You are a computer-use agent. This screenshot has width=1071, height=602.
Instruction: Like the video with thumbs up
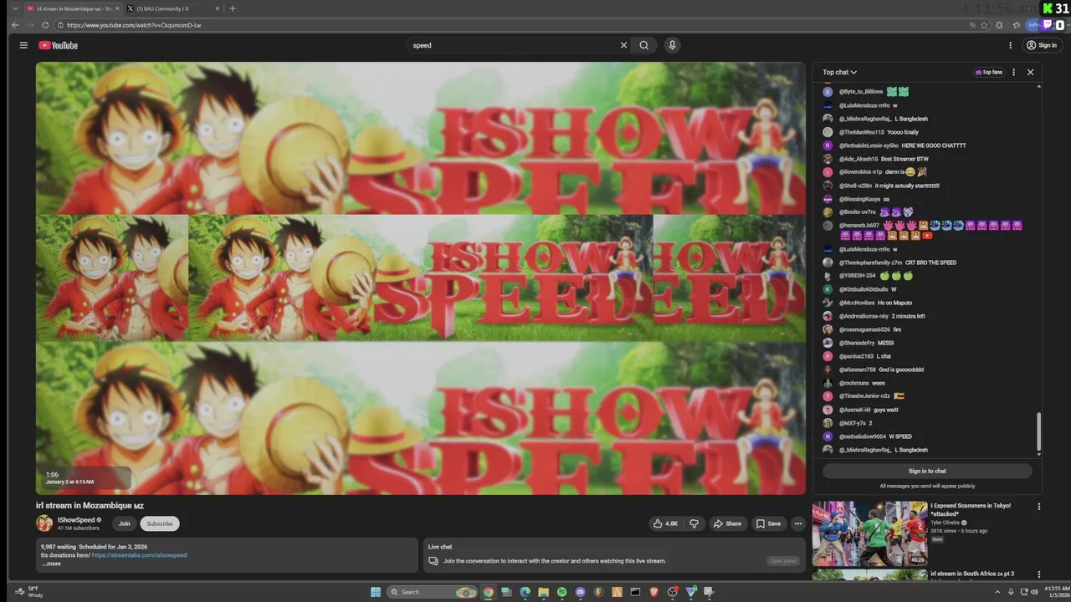(x=665, y=523)
